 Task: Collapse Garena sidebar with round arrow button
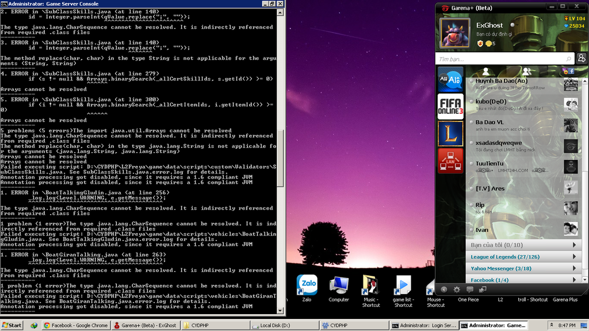point(443,290)
